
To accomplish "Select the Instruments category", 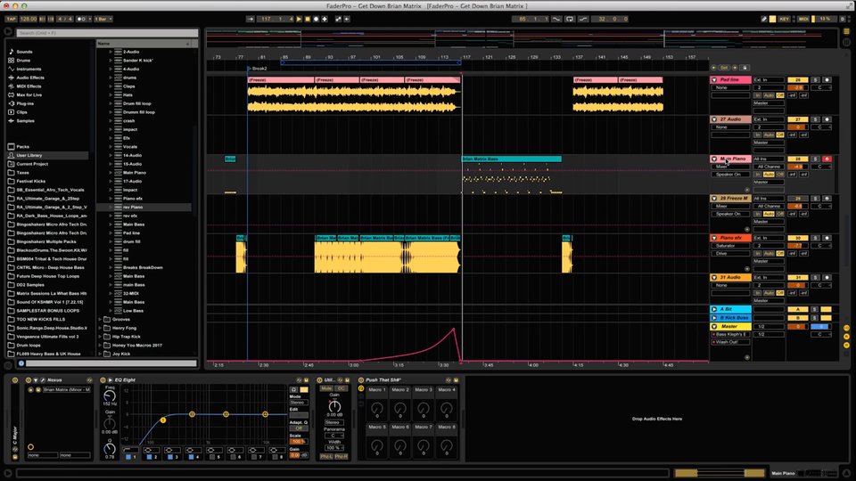I will (x=29, y=69).
